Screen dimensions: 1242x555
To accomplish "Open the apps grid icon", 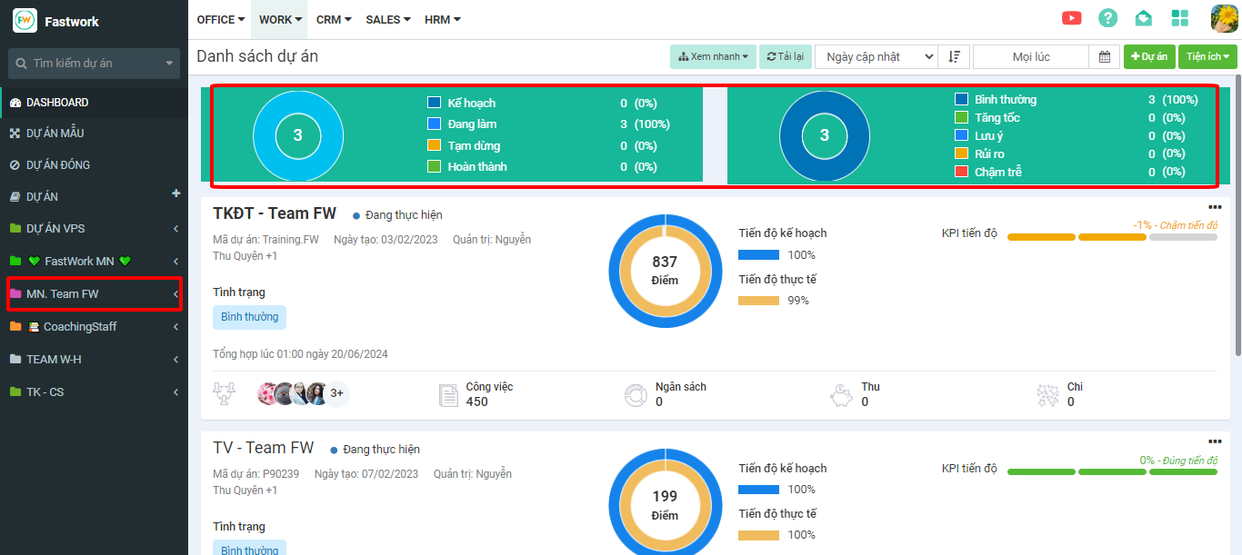I will point(1180,18).
